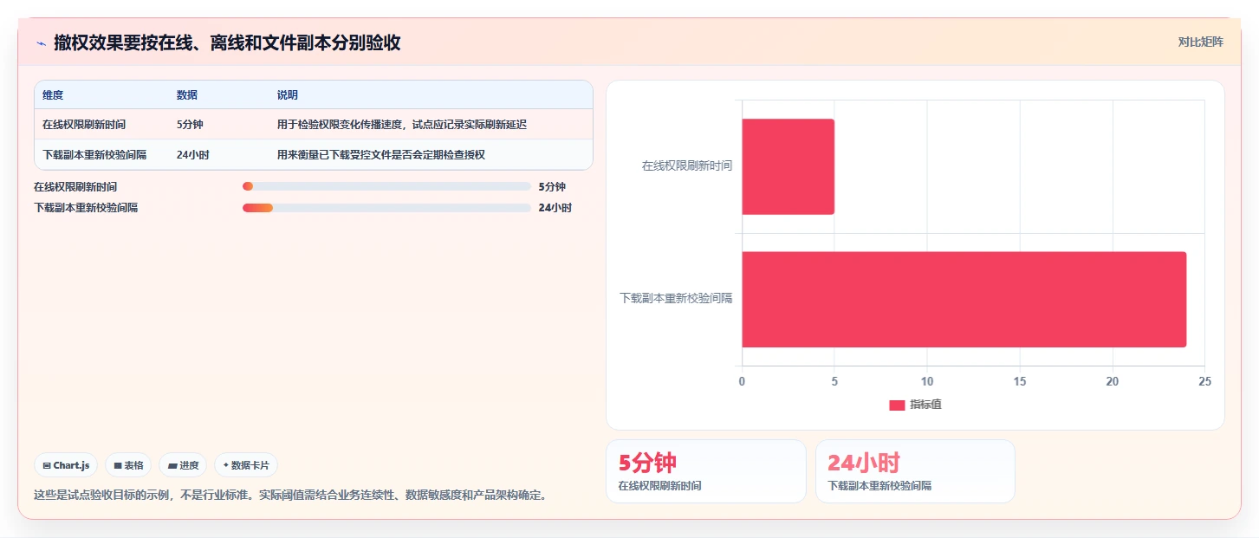Click the lightning icon beside the title
Viewport: 1259px width, 538px height.
coord(41,43)
